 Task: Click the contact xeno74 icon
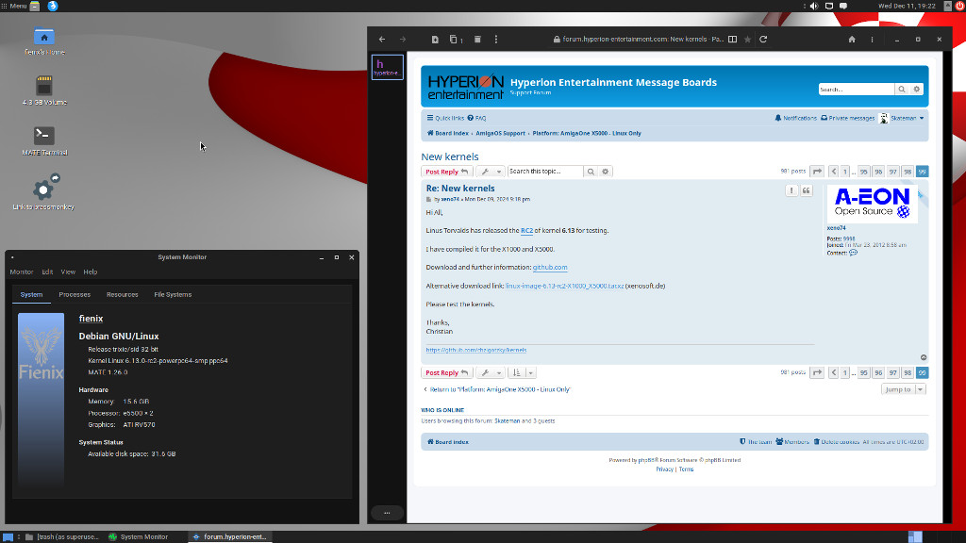853,253
